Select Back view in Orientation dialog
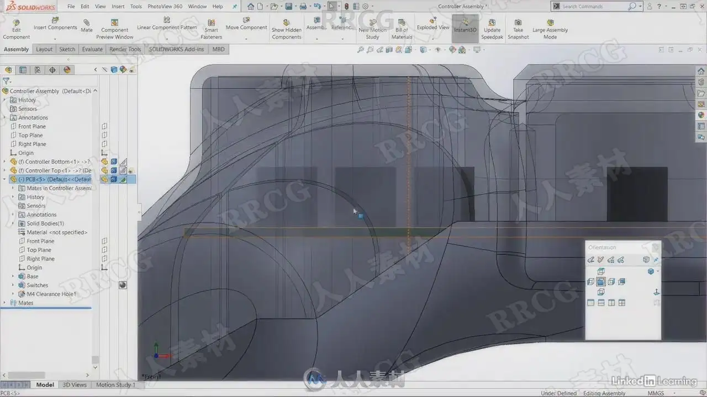The image size is (707, 397). pyautogui.click(x=621, y=282)
